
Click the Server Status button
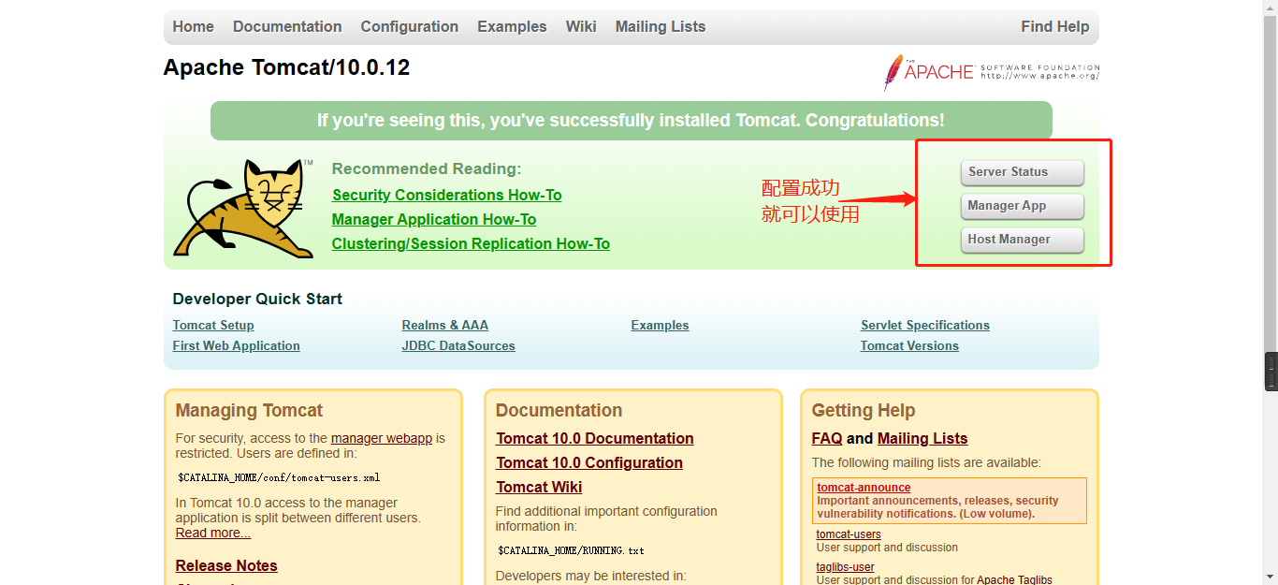1022,172
